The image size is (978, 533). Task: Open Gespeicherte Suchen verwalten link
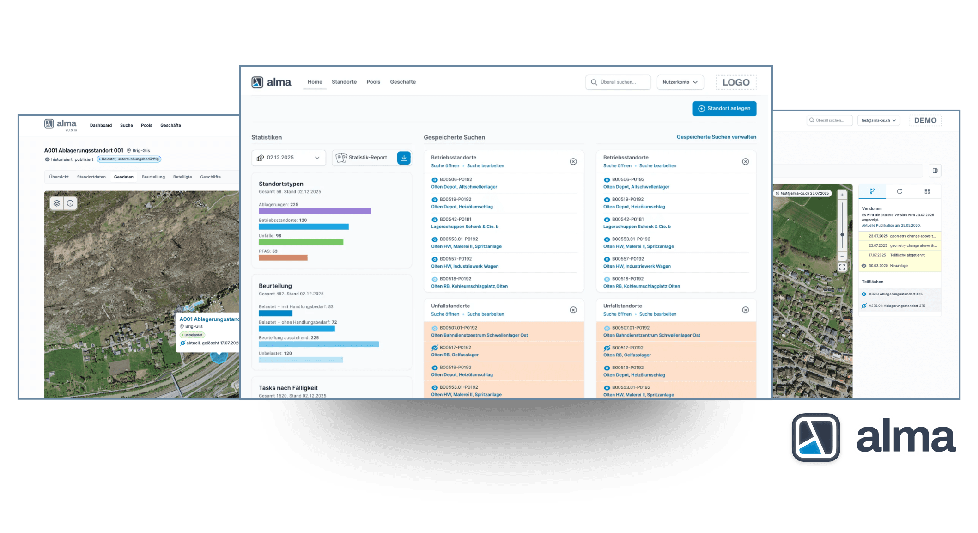pyautogui.click(x=716, y=137)
